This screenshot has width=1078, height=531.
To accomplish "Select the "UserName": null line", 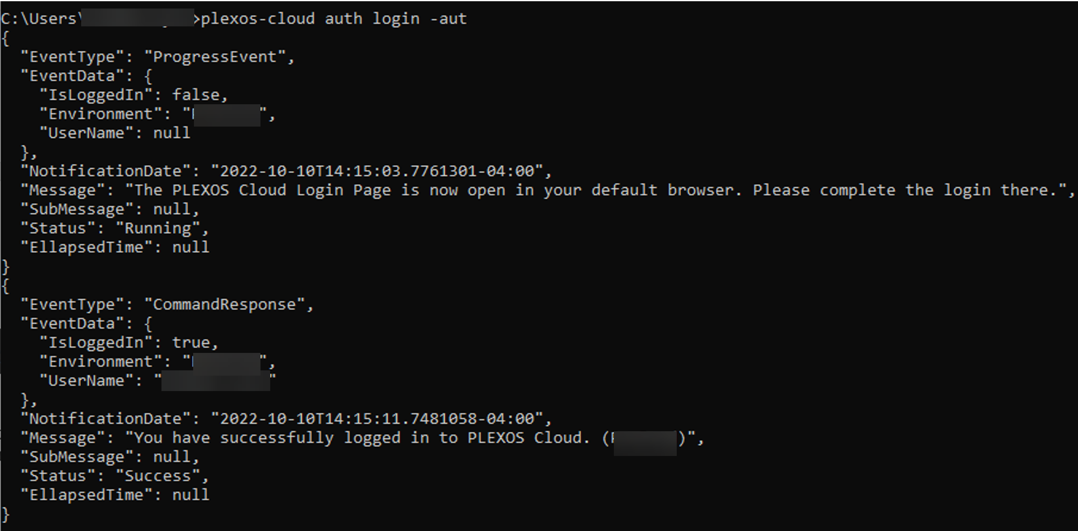I will tap(115, 133).
